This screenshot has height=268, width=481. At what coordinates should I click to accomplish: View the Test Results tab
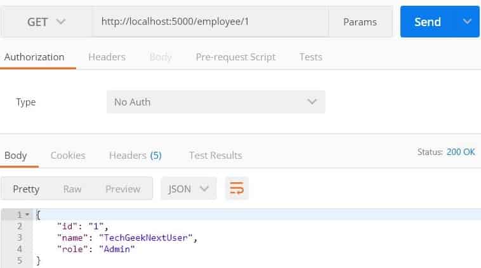click(x=215, y=156)
